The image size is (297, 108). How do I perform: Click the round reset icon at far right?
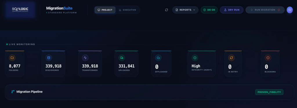(x=290, y=10)
